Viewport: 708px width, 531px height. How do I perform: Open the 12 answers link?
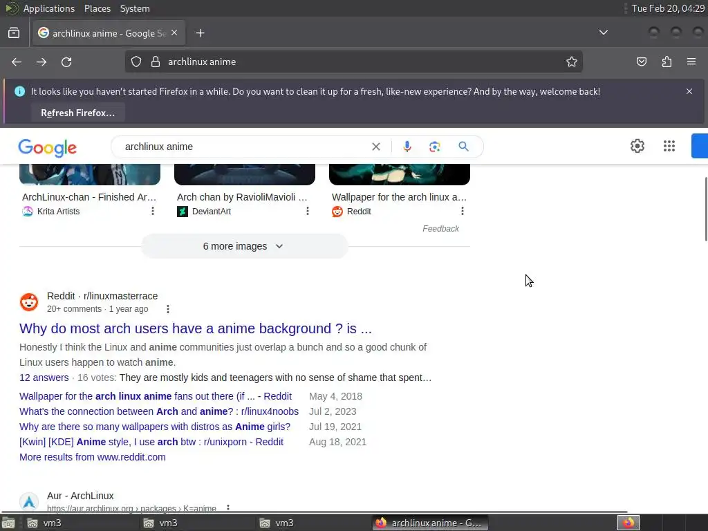pos(44,378)
